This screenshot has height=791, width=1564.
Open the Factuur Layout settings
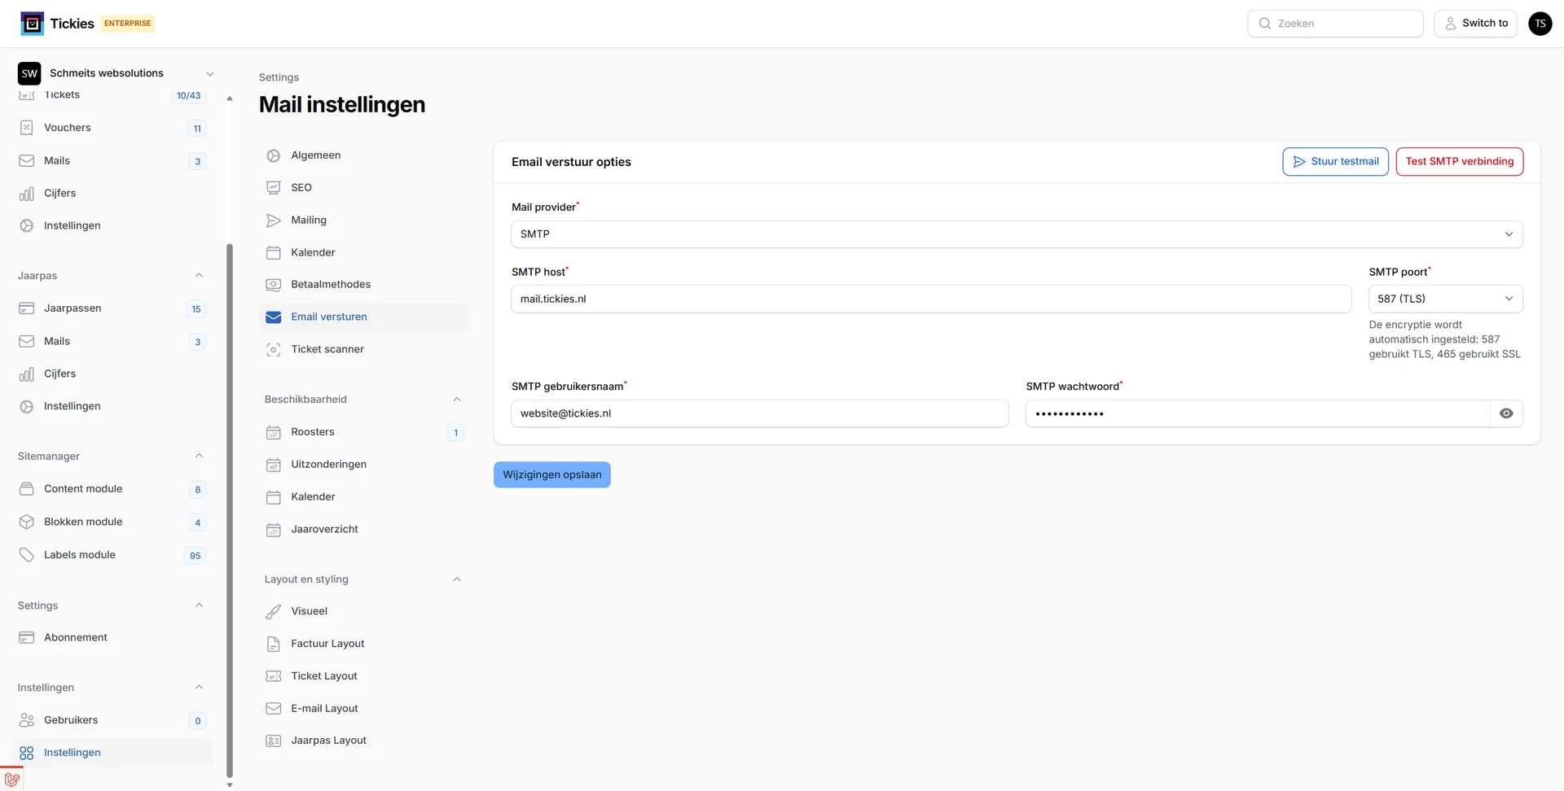[x=327, y=643]
